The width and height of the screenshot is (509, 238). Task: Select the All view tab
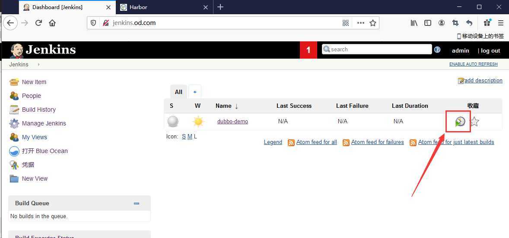(x=178, y=92)
